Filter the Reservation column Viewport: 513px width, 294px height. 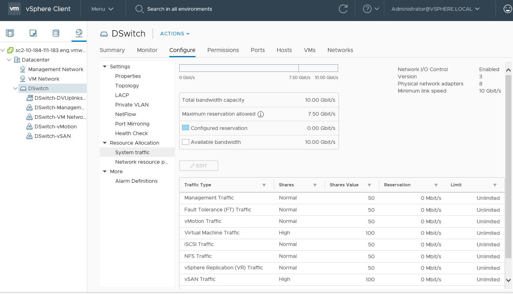(436, 185)
